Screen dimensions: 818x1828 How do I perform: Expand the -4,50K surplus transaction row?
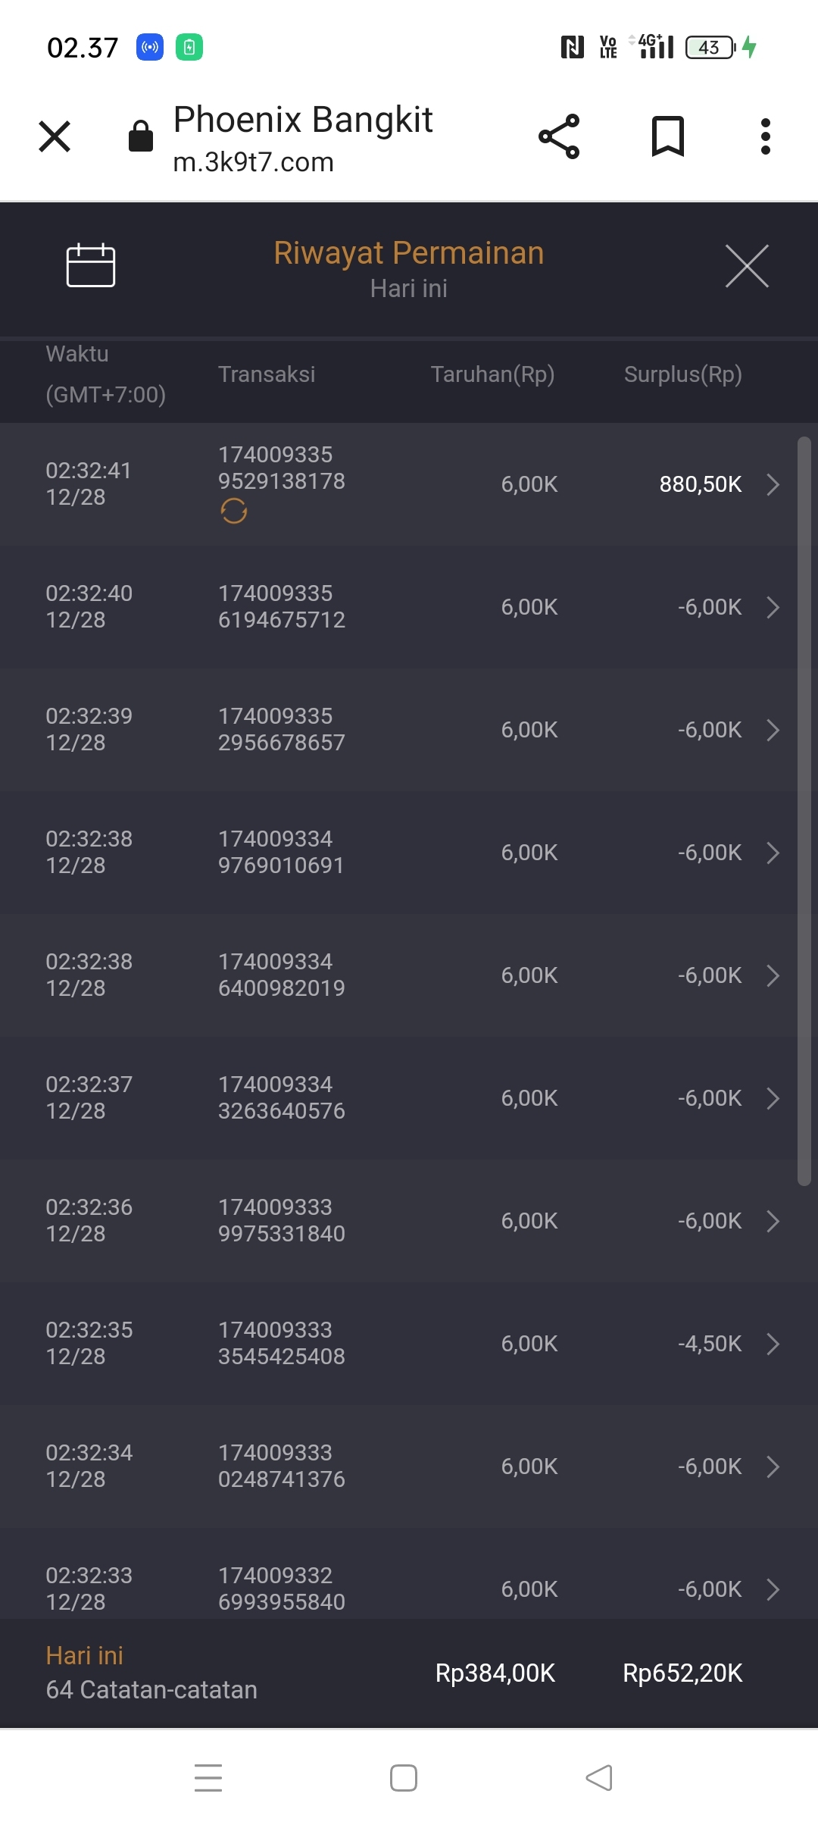point(773,1344)
